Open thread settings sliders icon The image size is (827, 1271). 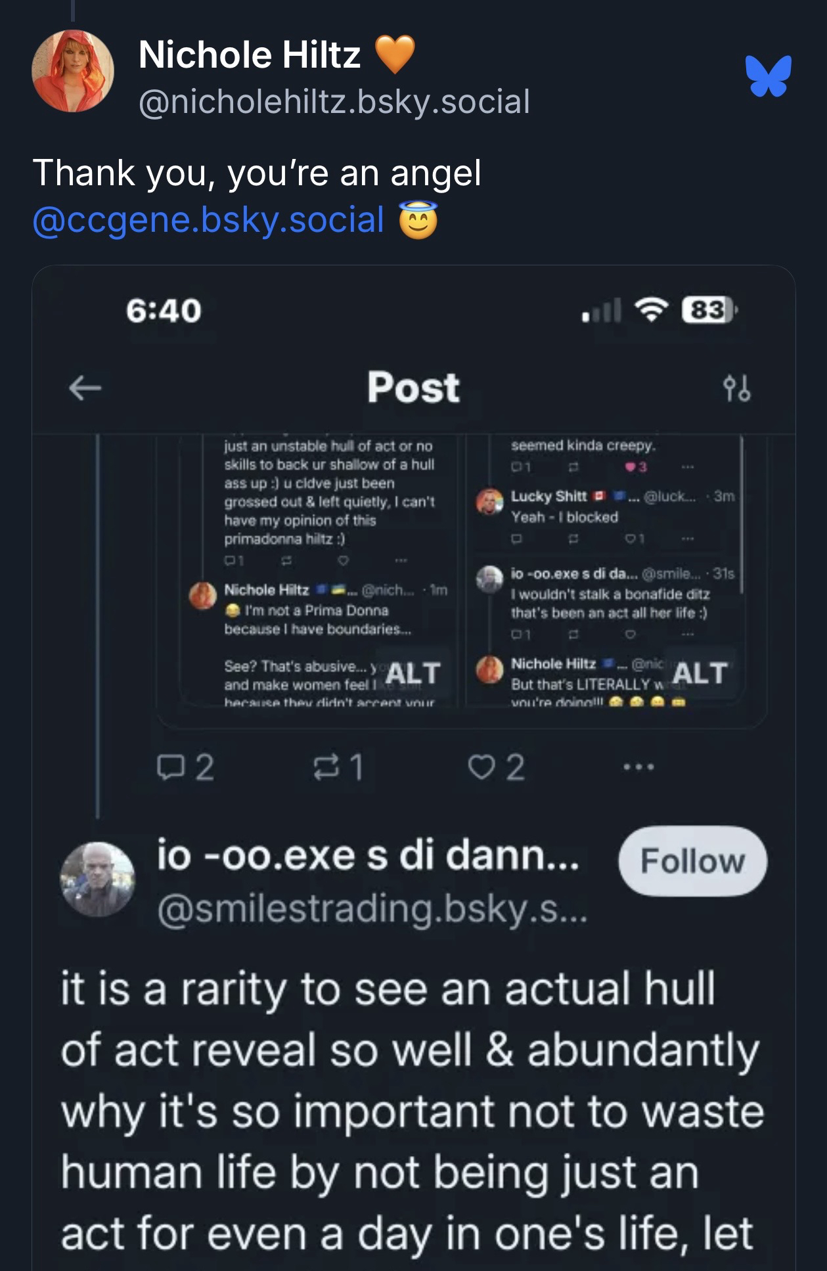[x=736, y=388]
